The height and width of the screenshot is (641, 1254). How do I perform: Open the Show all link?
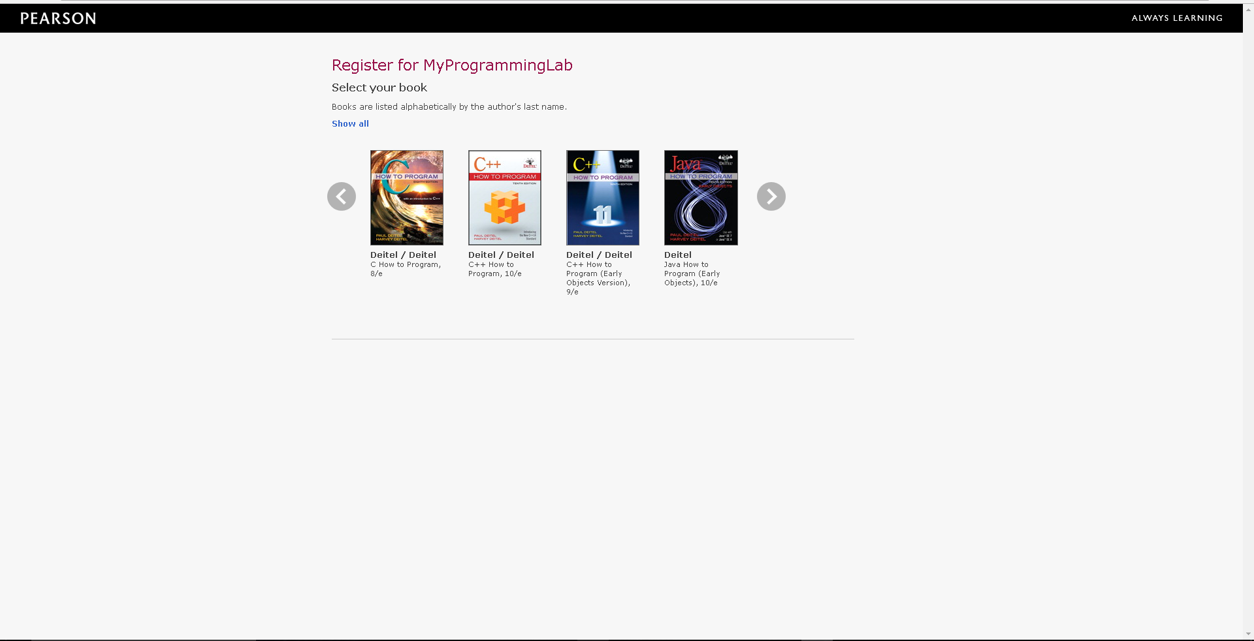coord(350,123)
